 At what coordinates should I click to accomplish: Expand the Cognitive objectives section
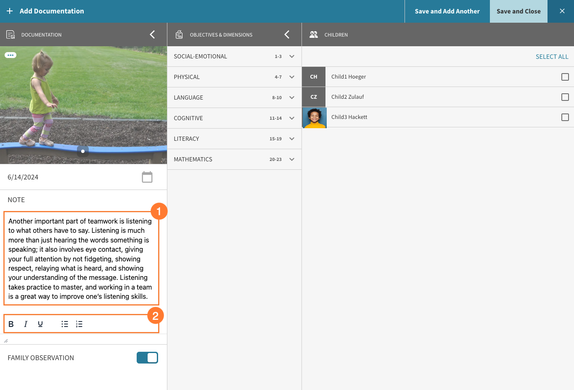[291, 118]
